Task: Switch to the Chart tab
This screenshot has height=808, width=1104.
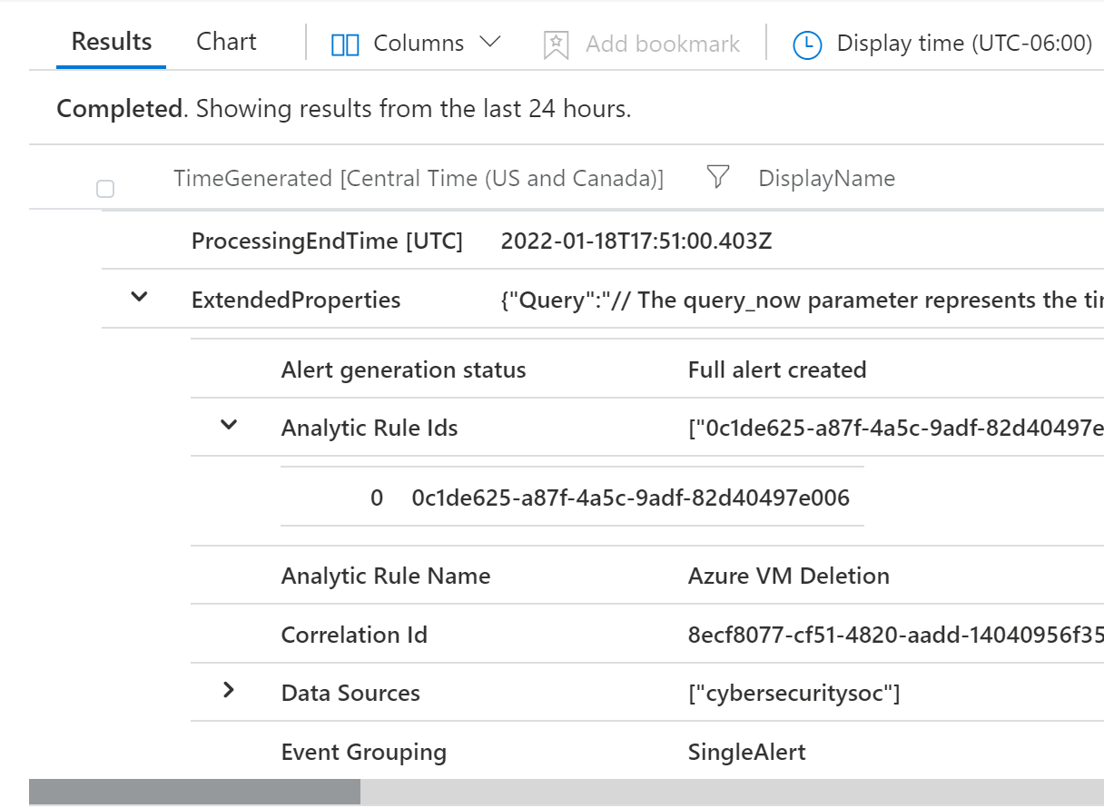Action: pos(226,42)
